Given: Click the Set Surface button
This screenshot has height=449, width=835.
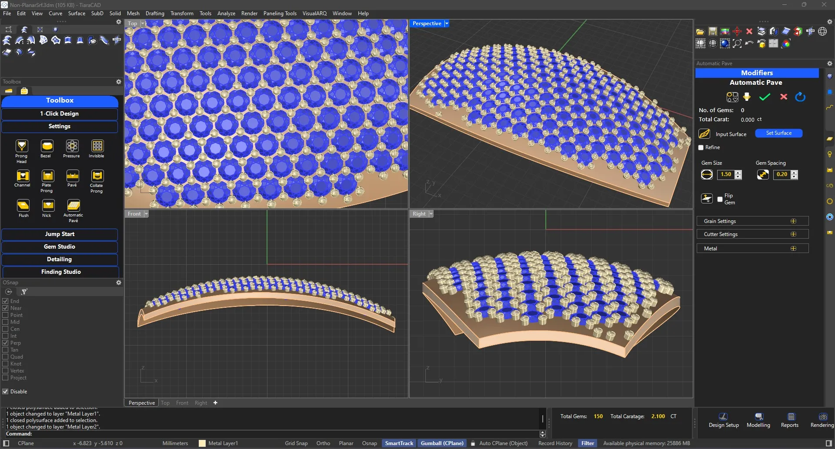Looking at the screenshot, I should 778,133.
